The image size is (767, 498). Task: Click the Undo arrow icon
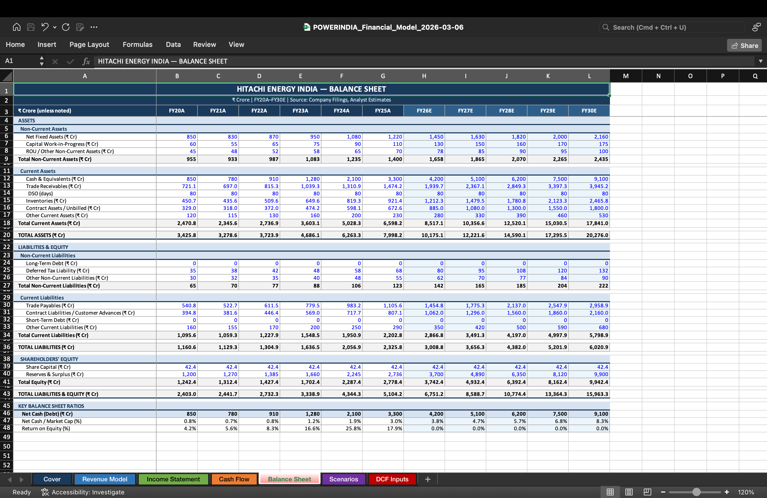point(45,27)
